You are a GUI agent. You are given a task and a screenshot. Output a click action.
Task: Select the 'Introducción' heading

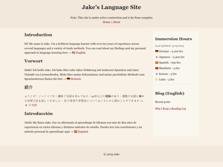(38, 113)
